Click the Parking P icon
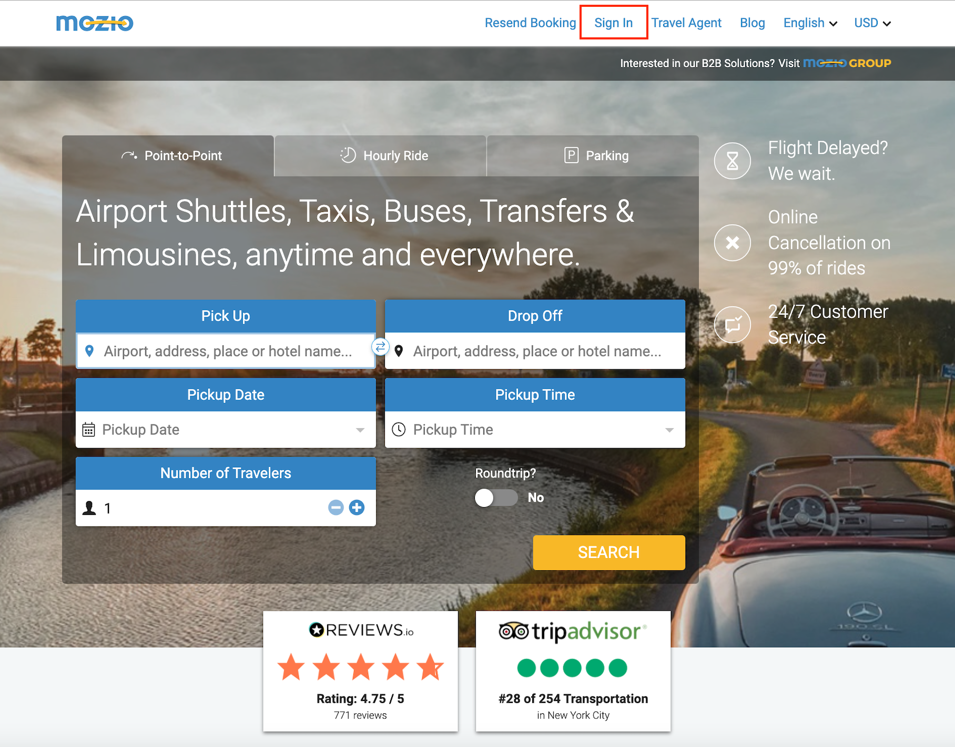Image resolution: width=955 pixels, height=747 pixels. pyautogui.click(x=572, y=155)
